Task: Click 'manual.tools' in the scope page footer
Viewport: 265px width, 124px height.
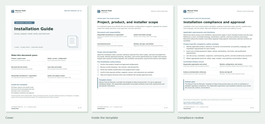Action: [101, 108]
